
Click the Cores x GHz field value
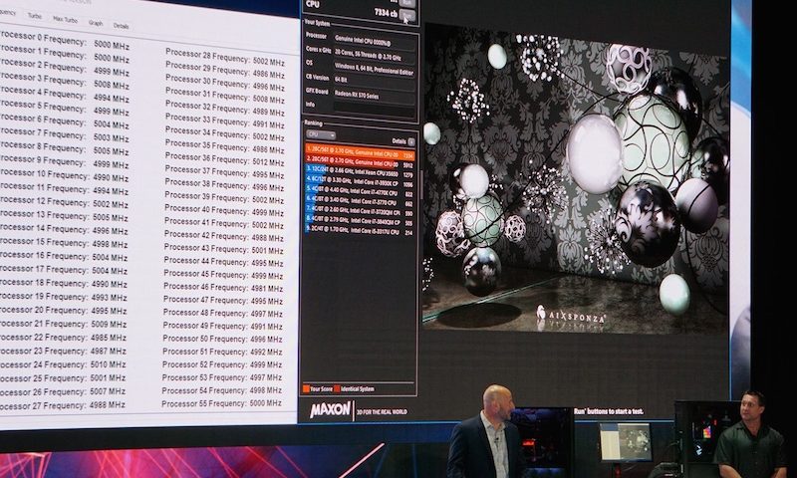click(375, 55)
